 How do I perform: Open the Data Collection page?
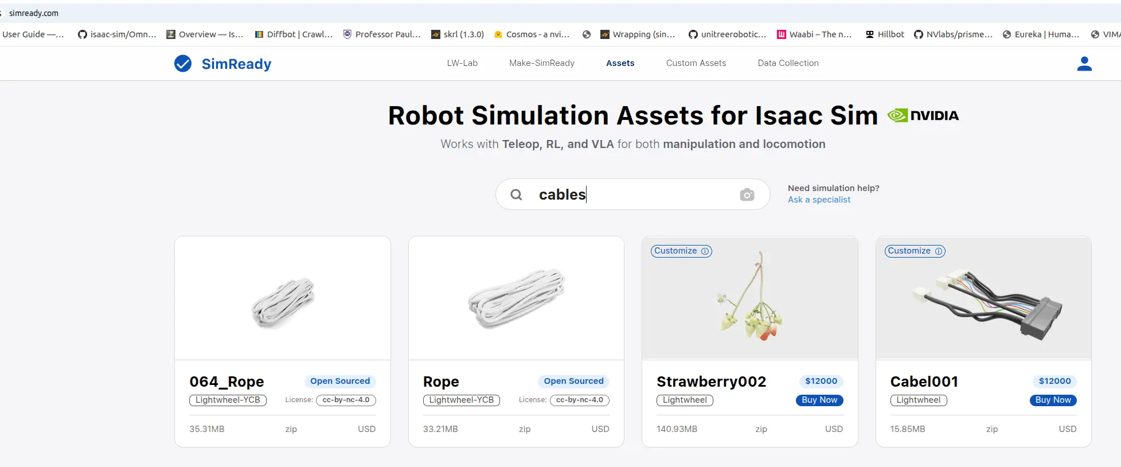click(x=788, y=63)
